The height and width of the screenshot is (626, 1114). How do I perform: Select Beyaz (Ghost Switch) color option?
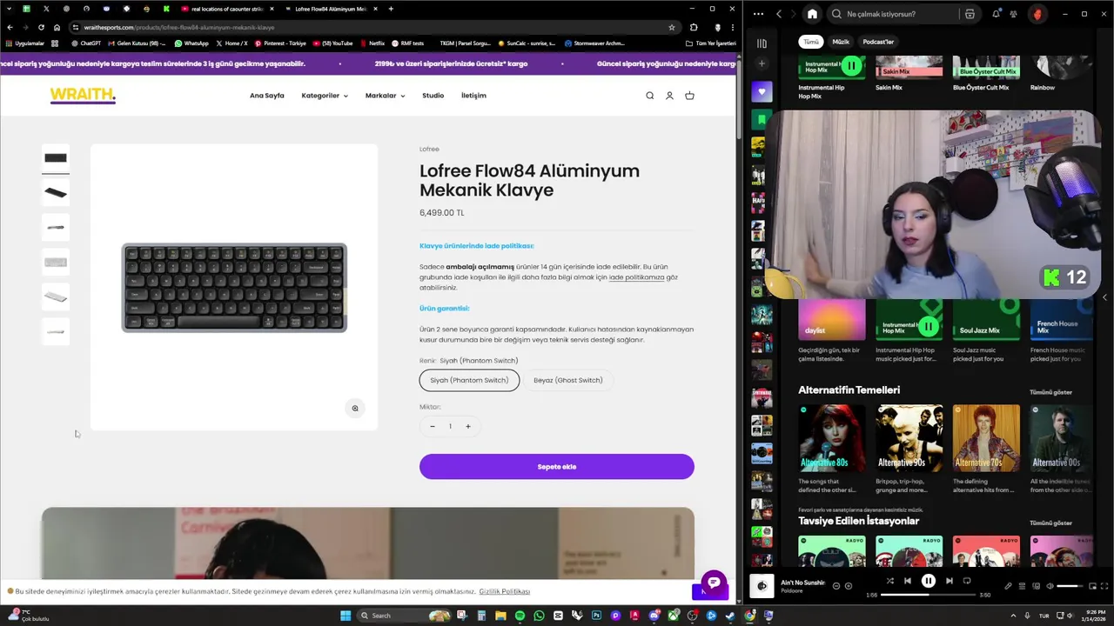click(568, 380)
